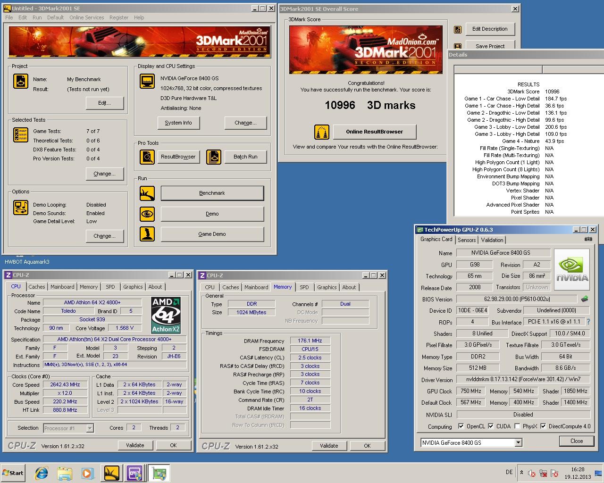This screenshot has height=483, width=604.
Task: Click the Options computer icon in 3DMark
Action: click(x=21, y=207)
